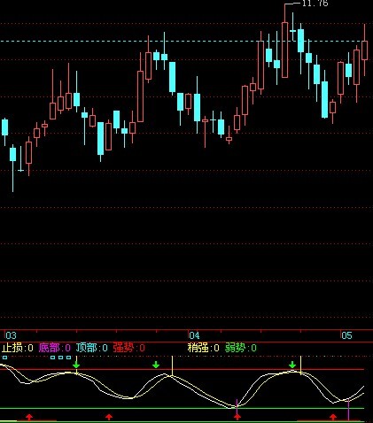Click the rightmost red up arrow signal
The image size is (373, 423).
[333, 417]
